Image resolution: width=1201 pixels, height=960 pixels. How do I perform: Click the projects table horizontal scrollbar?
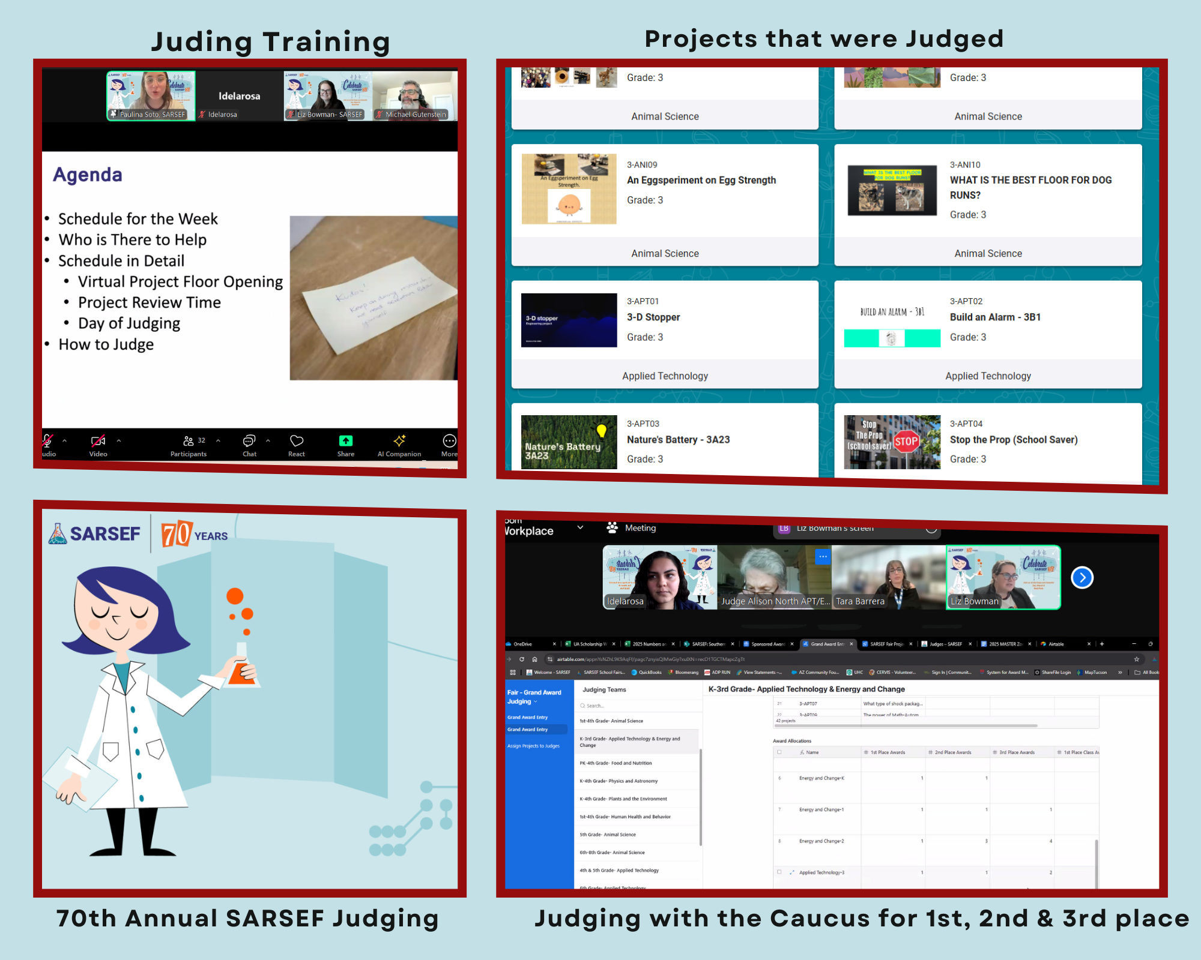pyautogui.click(x=907, y=725)
